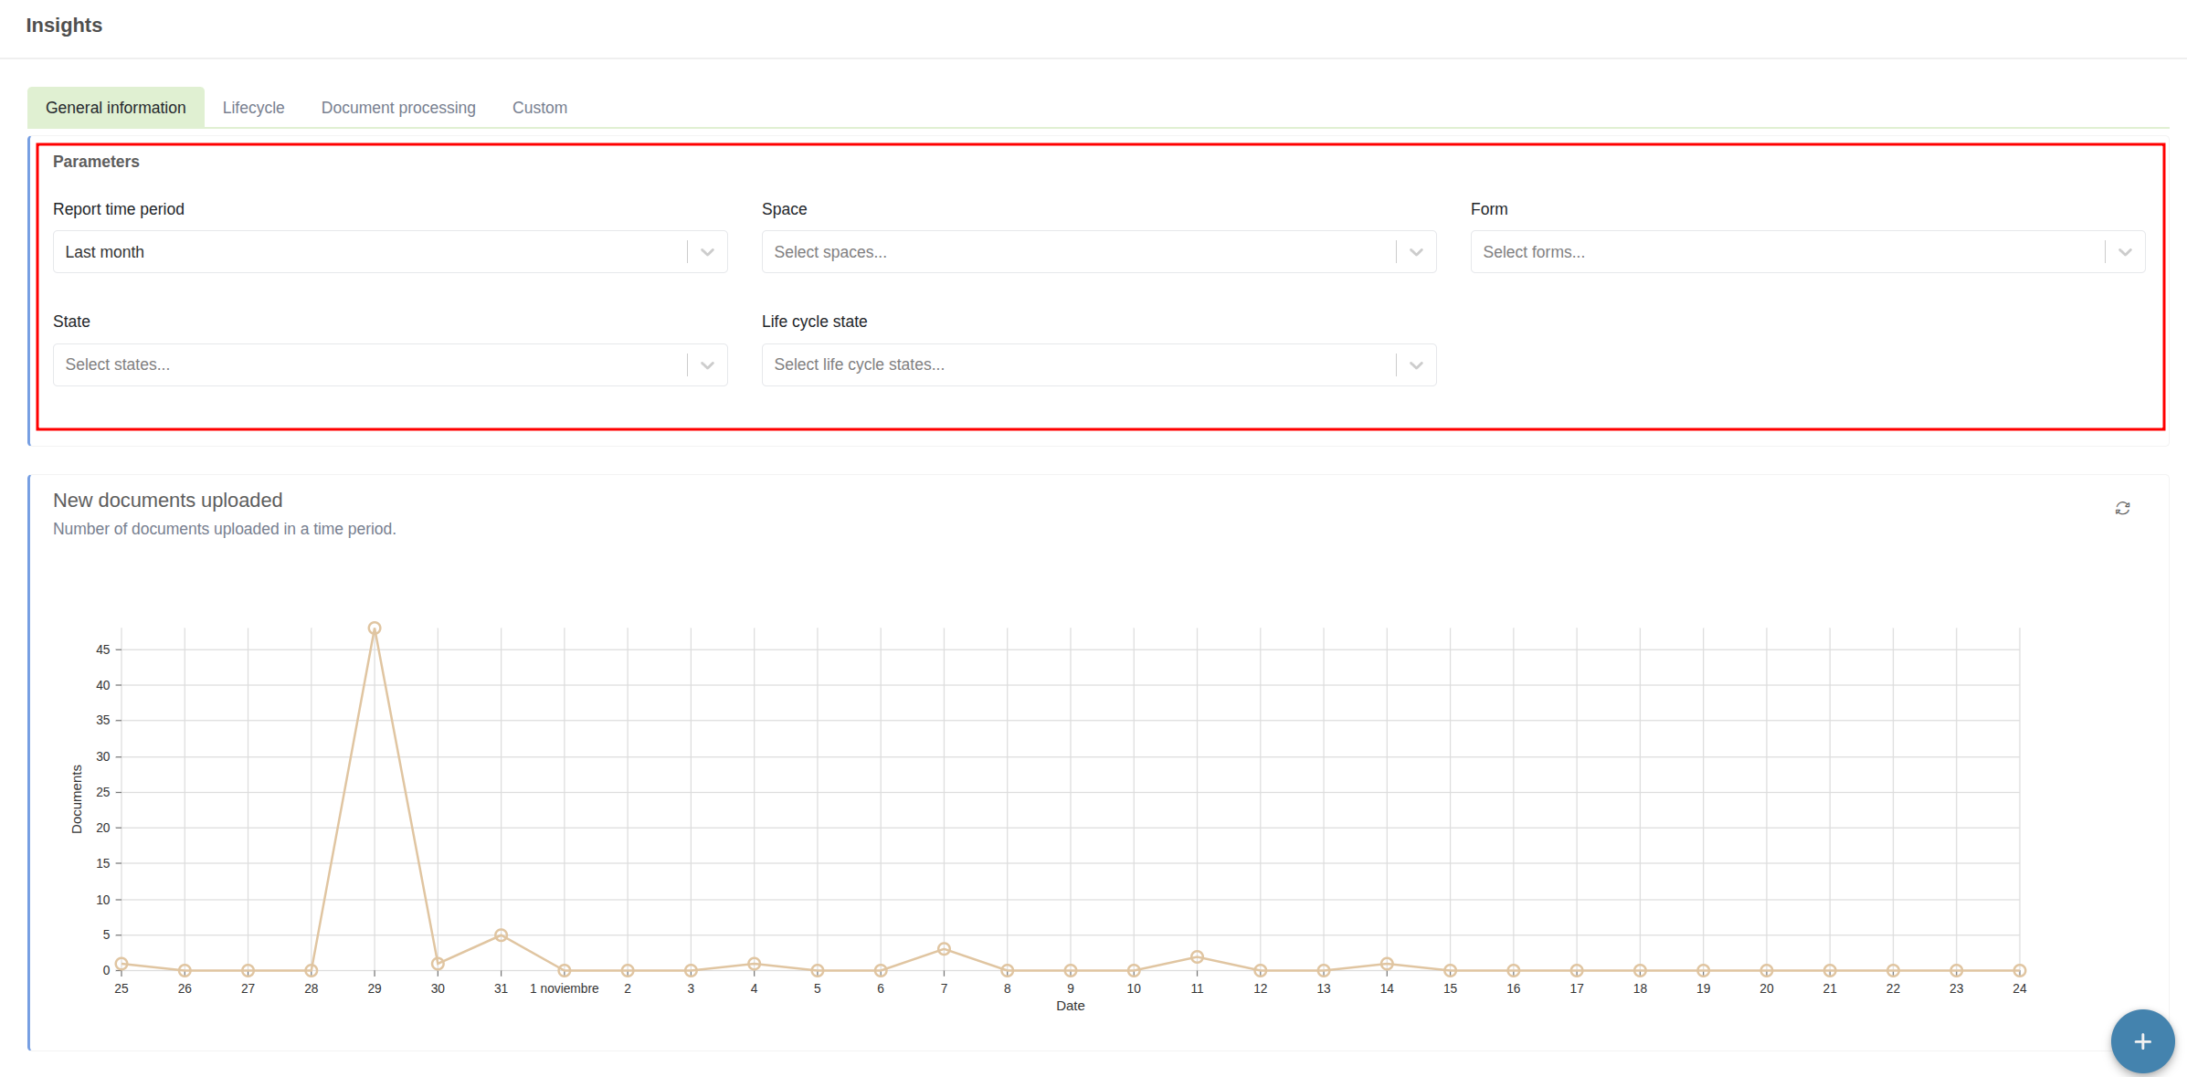Expand Life cycle state dropdown chevron
Viewport: 2187px width, 1077px height.
1416,365
